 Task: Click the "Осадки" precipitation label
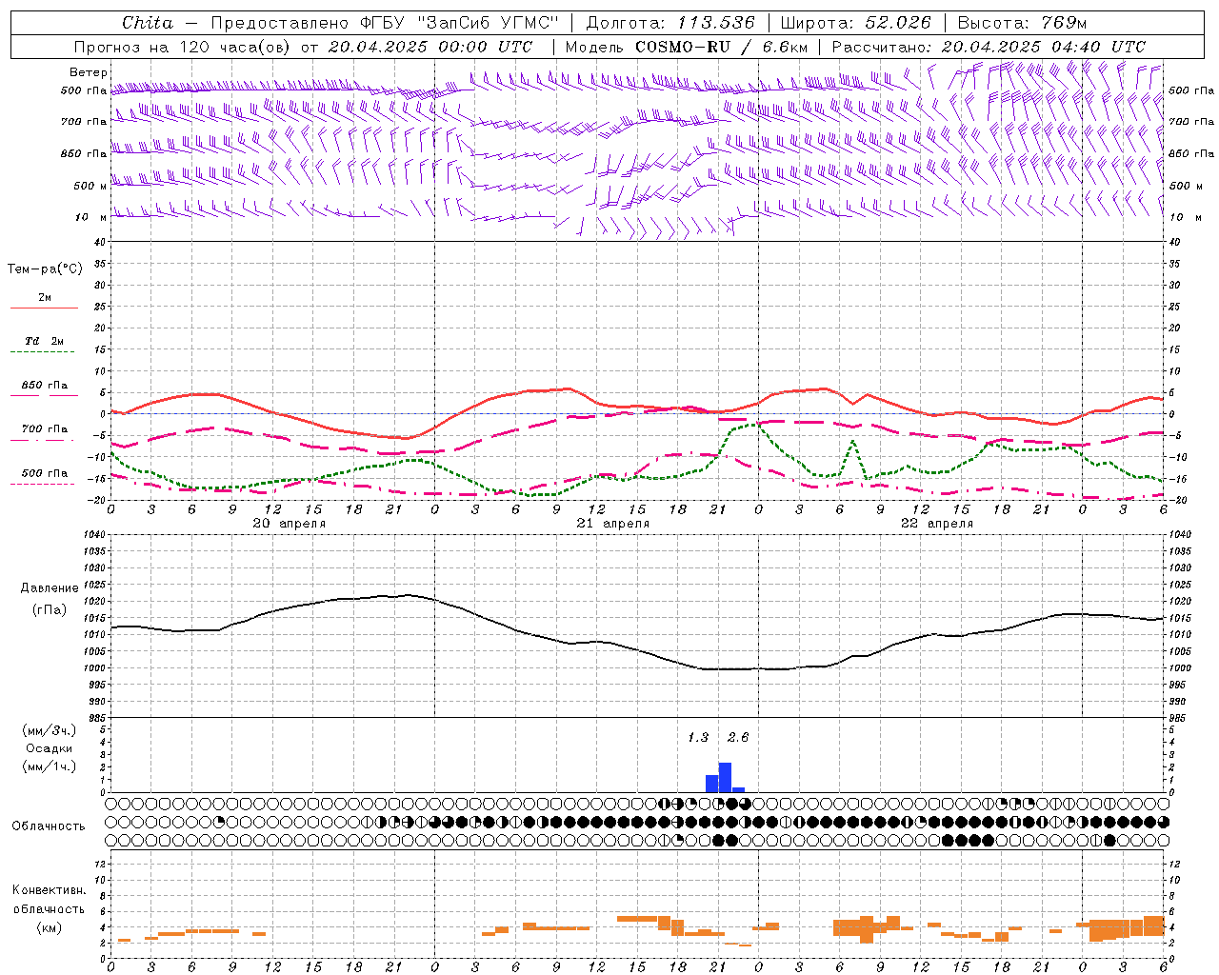coord(49,748)
